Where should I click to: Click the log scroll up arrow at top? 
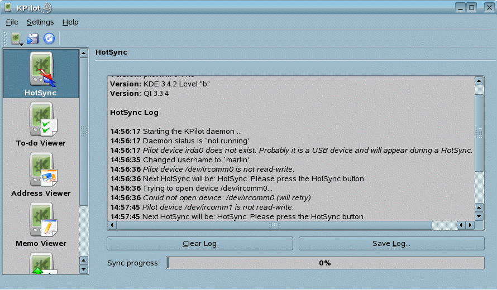[x=479, y=81]
